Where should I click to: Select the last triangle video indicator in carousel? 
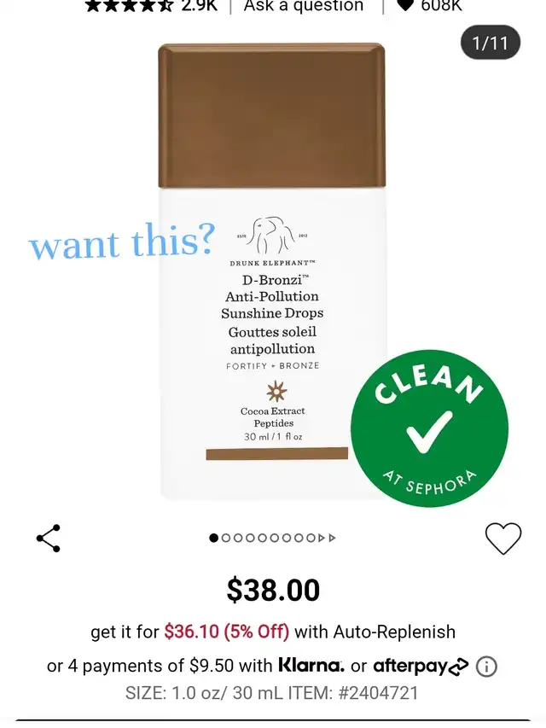[332, 539]
